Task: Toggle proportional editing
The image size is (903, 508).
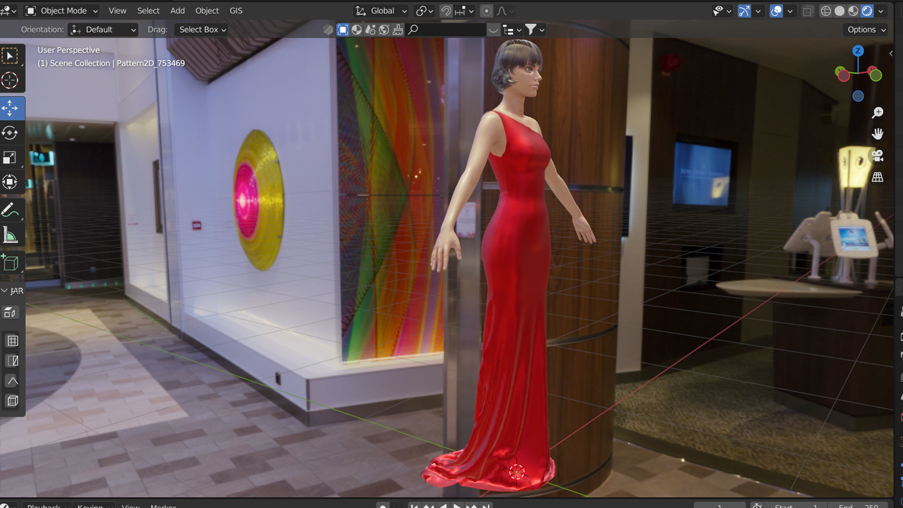Action: (x=487, y=11)
